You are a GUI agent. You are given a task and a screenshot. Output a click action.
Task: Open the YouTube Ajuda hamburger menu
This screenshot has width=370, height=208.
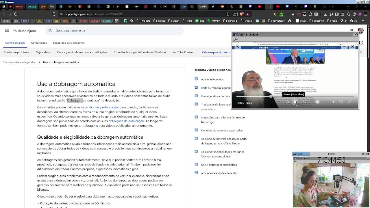click(x=7, y=31)
